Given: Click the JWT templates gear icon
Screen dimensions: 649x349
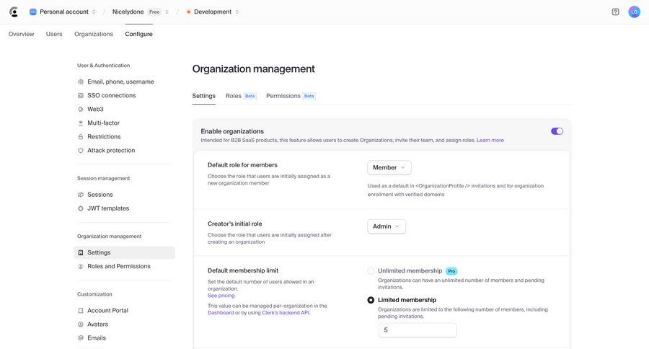Looking at the screenshot, I should (x=81, y=208).
